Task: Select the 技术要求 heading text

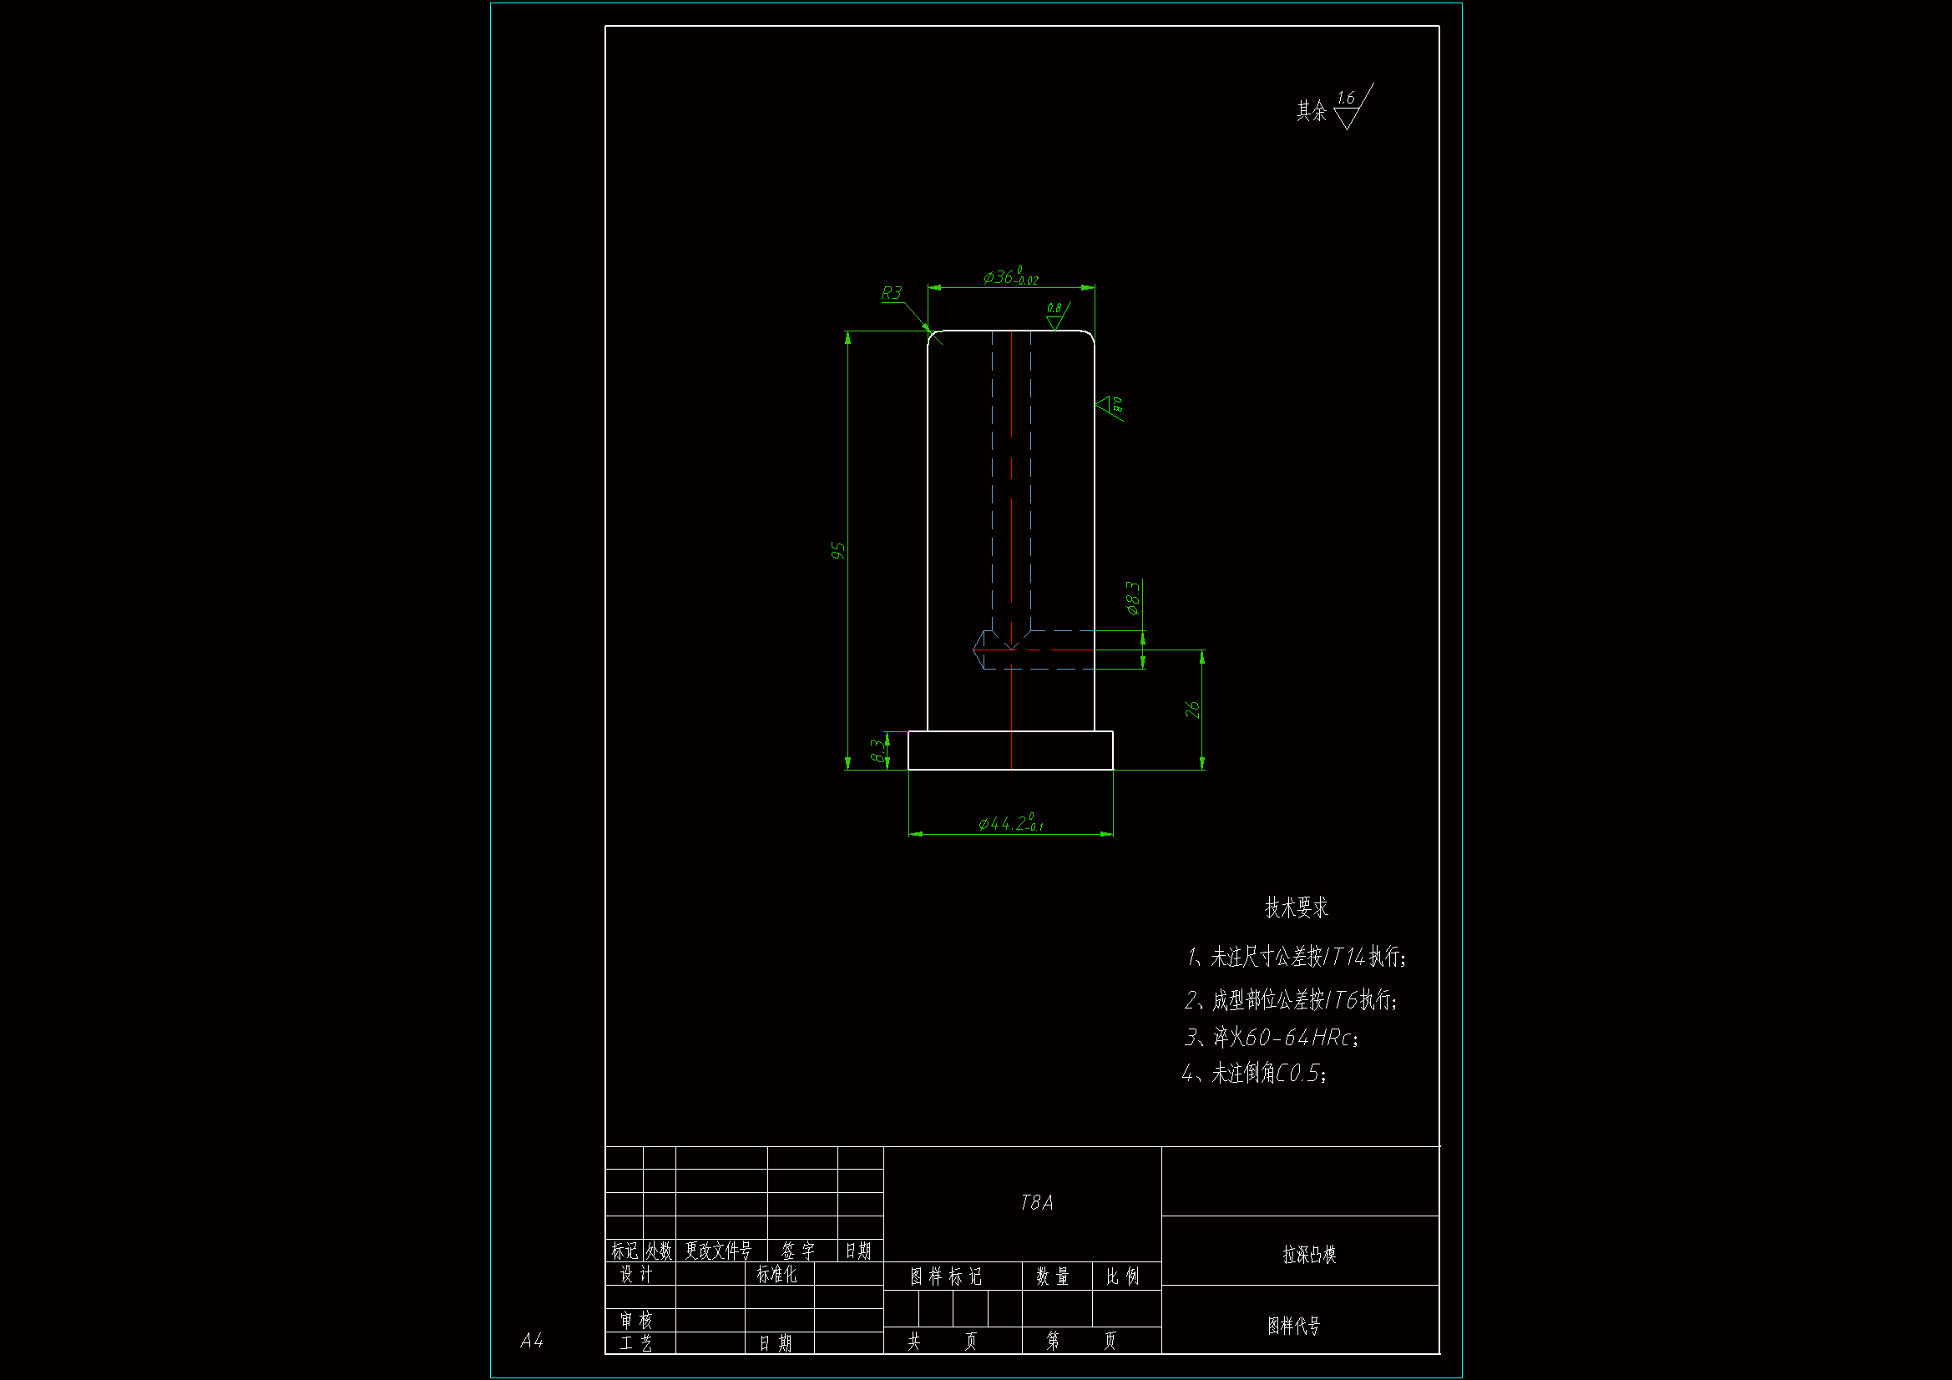Action: click(x=1296, y=907)
